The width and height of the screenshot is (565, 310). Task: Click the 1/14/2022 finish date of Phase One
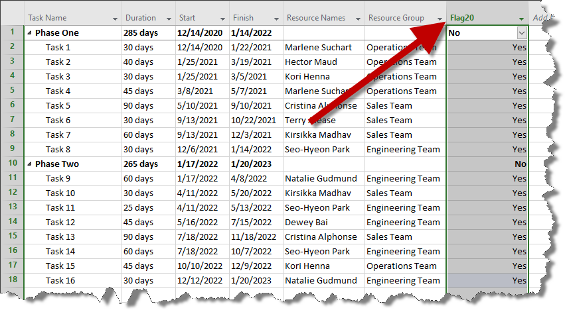pyautogui.click(x=256, y=33)
